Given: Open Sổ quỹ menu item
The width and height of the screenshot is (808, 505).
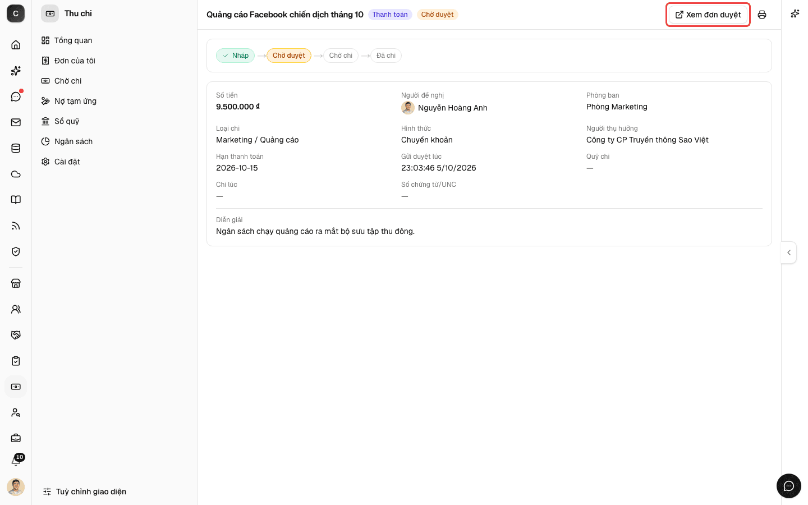Looking at the screenshot, I should click(x=114, y=121).
